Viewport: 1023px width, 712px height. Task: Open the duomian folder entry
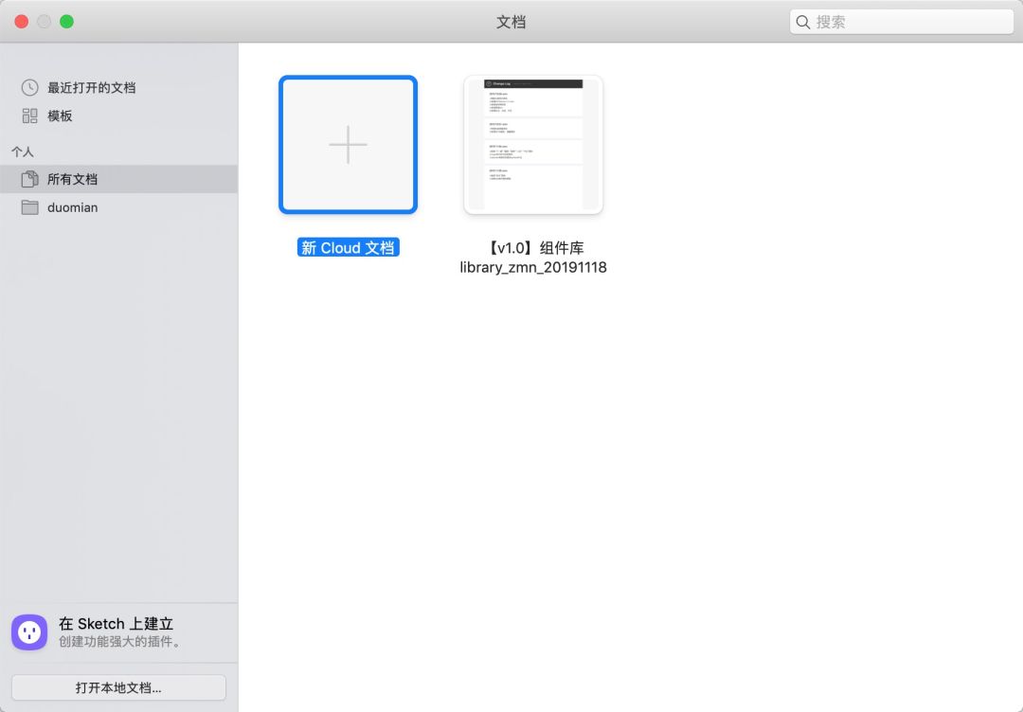(118, 207)
